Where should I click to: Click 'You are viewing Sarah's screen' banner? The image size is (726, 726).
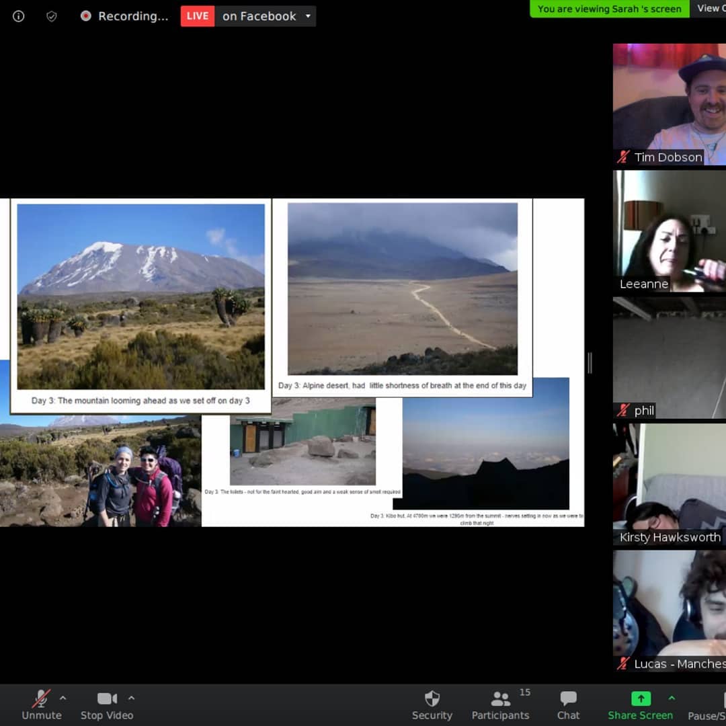click(609, 9)
